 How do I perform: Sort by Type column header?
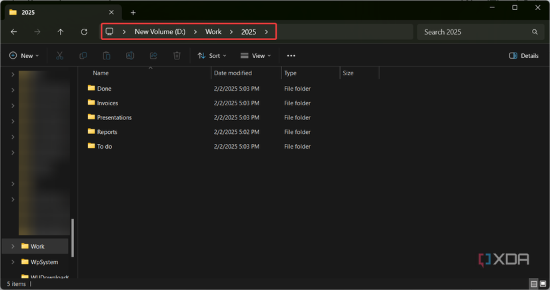tap(291, 73)
